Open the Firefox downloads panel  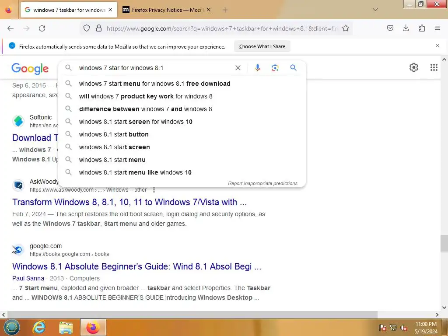(x=406, y=28)
